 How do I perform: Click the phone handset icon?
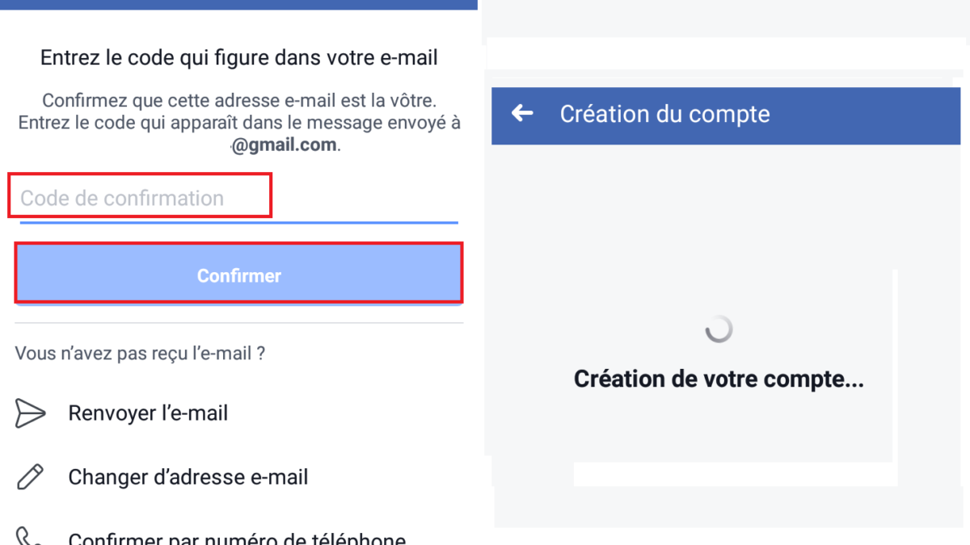point(28,538)
